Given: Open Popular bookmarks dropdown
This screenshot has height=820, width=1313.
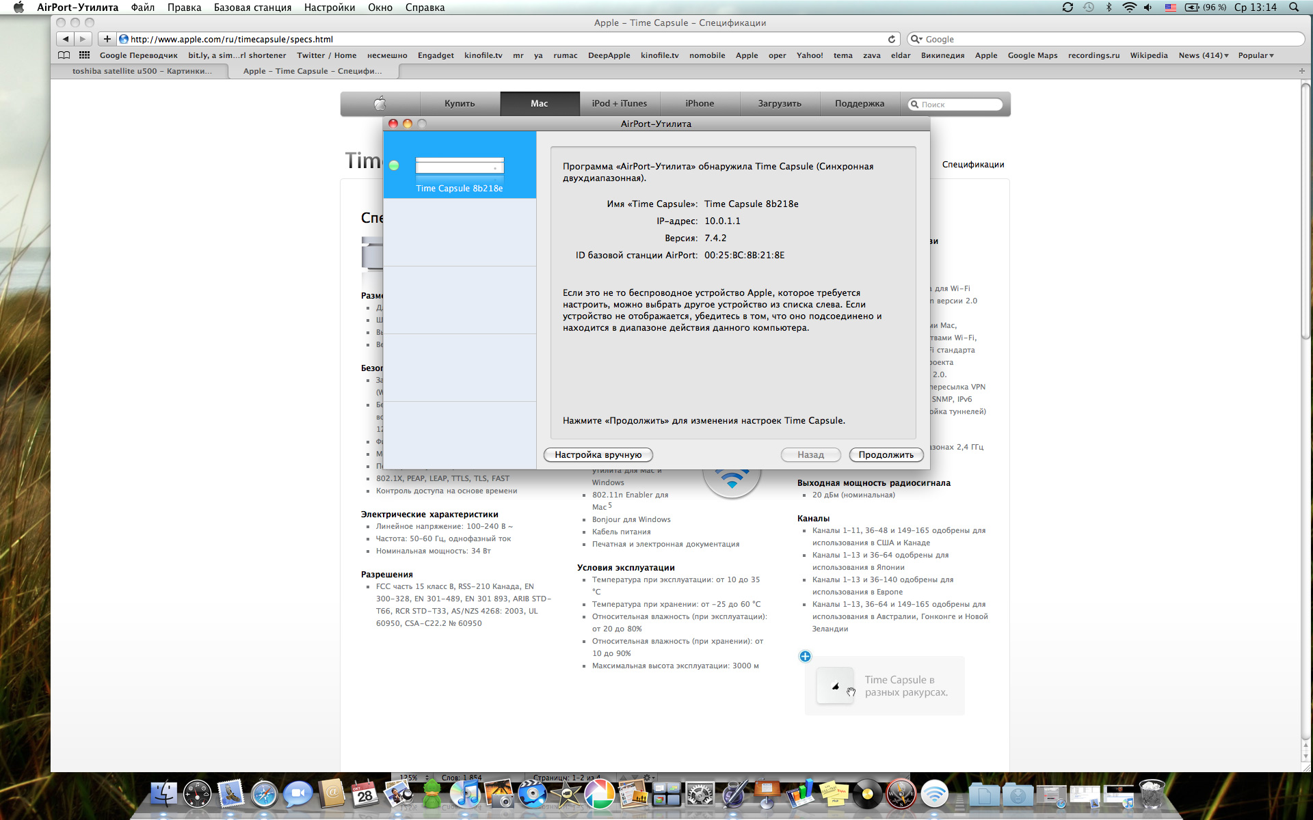Looking at the screenshot, I should pos(1256,55).
